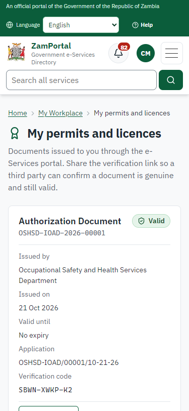Click the ribbon icon beside the page heading
Image resolution: width=189 pixels, height=411 pixels.
point(15,134)
